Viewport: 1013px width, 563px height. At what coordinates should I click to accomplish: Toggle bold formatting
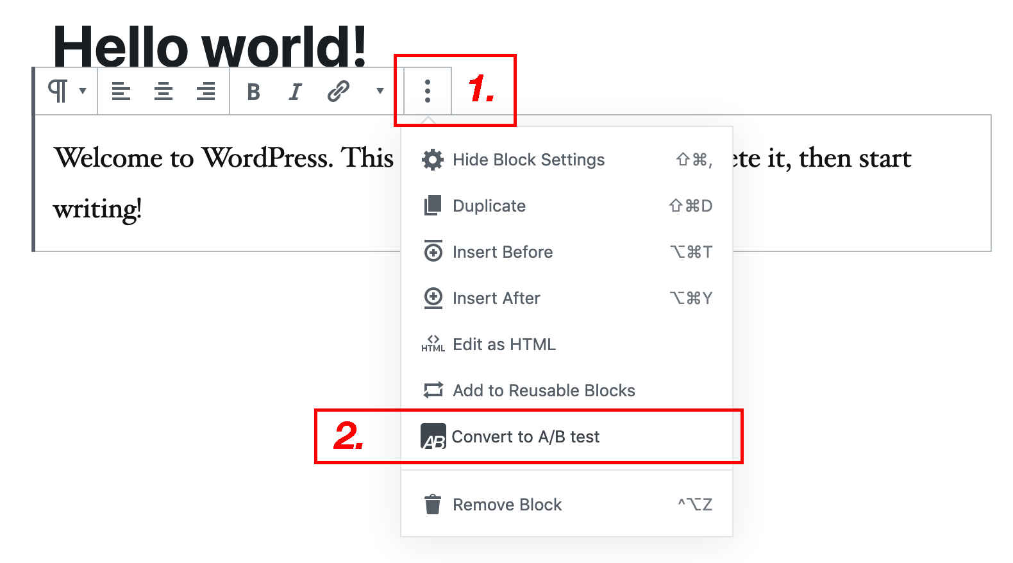pos(253,92)
